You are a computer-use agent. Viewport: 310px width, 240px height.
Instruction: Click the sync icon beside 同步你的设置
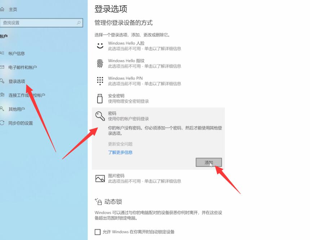pos(2,123)
